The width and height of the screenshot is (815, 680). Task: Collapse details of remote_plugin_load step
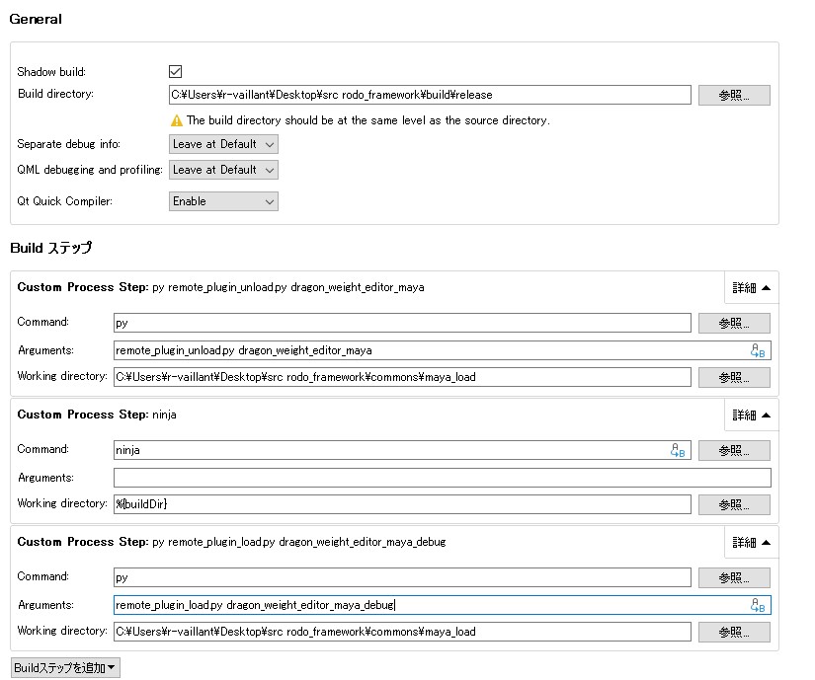point(751,543)
